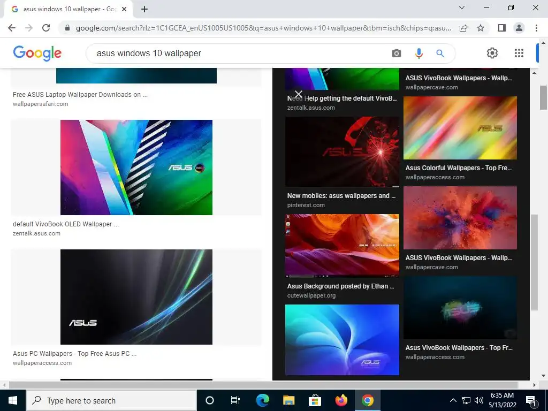Open cutewallpaper.org source text
The image size is (548, 411).
click(311, 295)
